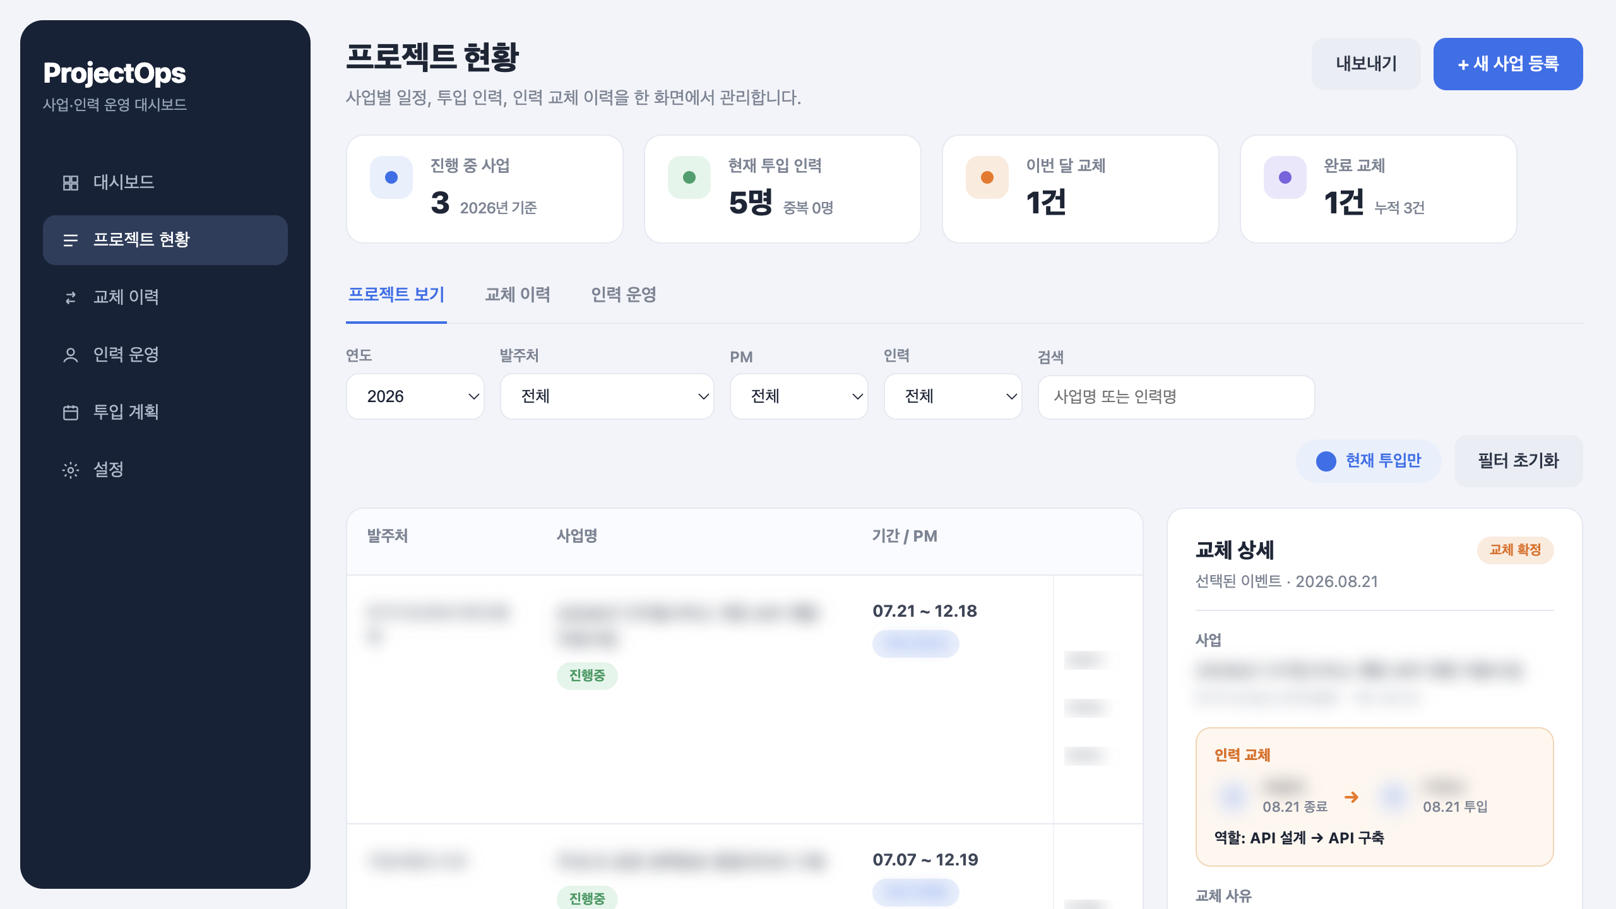Click the blue dot icon on 진행 중 사업 card
The width and height of the screenshot is (1616, 909).
click(391, 177)
